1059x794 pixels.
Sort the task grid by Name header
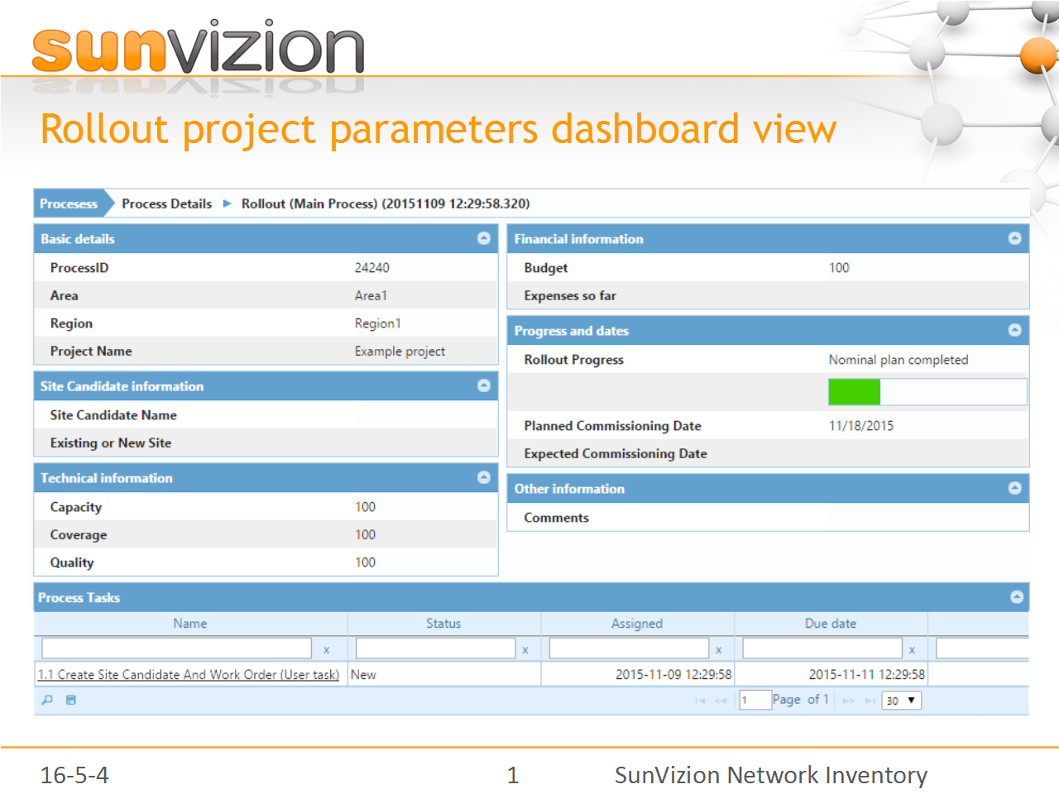(x=190, y=624)
